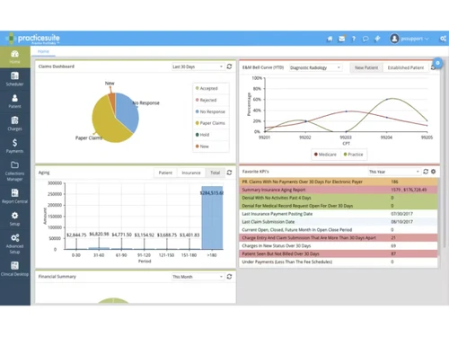Open the chat bubble icon
449x337 pixels.
click(x=365, y=39)
